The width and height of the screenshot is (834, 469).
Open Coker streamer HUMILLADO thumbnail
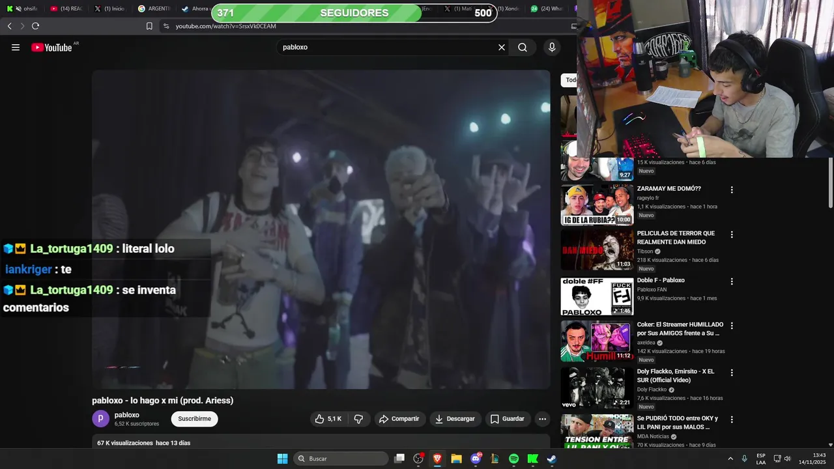(x=597, y=341)
